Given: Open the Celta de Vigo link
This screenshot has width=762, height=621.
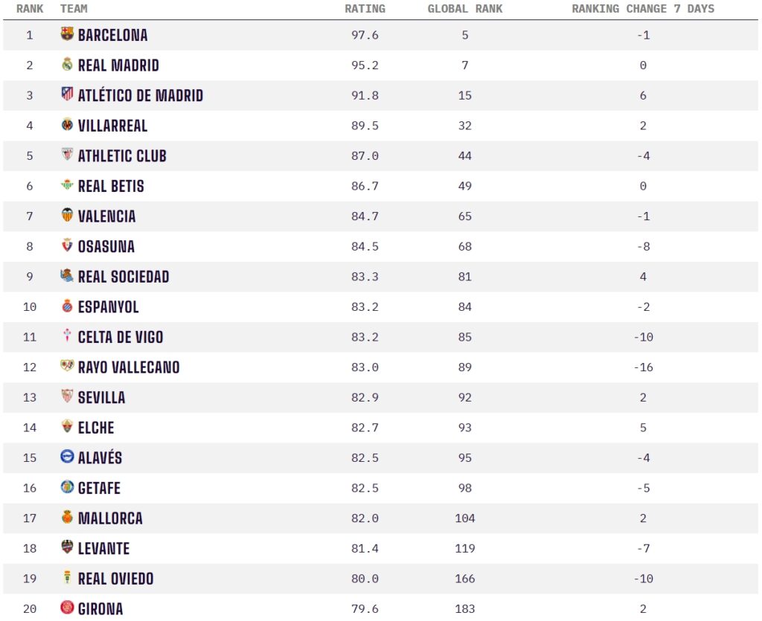Looking at the screenshot, I should click(121, 337).
